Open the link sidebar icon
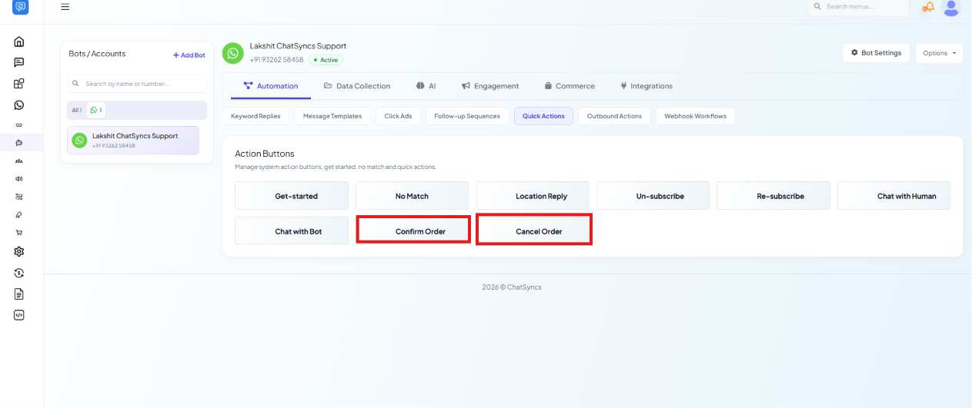 pos(19,124)
